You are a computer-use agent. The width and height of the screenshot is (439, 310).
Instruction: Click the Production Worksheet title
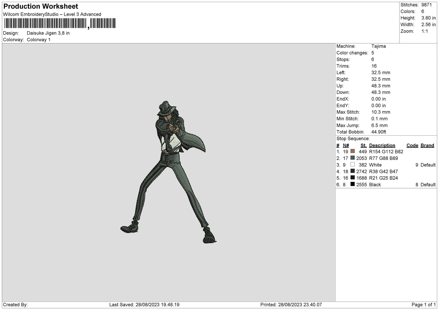41,6
